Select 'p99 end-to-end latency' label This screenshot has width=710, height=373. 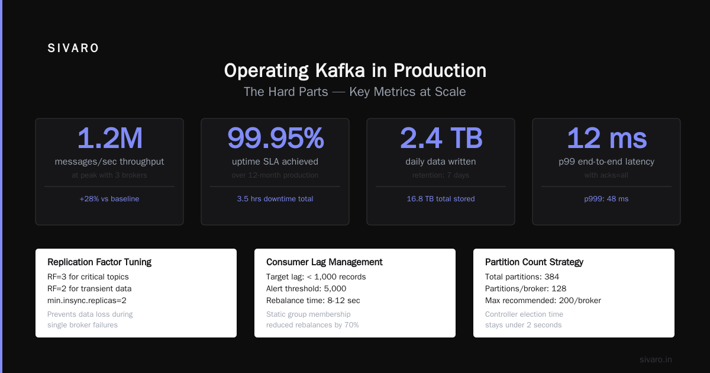coord(606,162)
